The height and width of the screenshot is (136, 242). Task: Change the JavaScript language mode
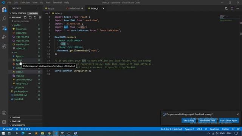click(x=214, y=129)
